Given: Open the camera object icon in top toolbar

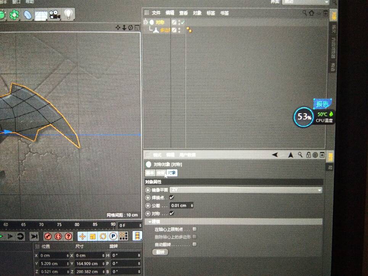Looking at the screenshot, I should (55, 14).
